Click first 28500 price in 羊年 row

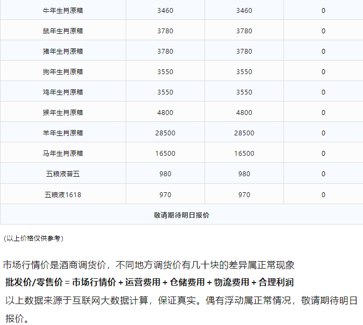[x=165, y=133]
